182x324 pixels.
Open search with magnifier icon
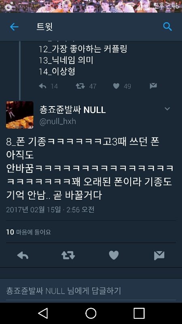(x=167, y=27)
